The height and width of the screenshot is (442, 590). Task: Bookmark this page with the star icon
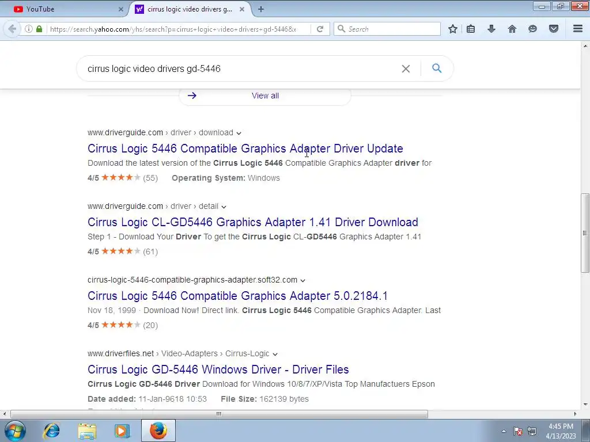pyautogui.click(x=453, y=29)
